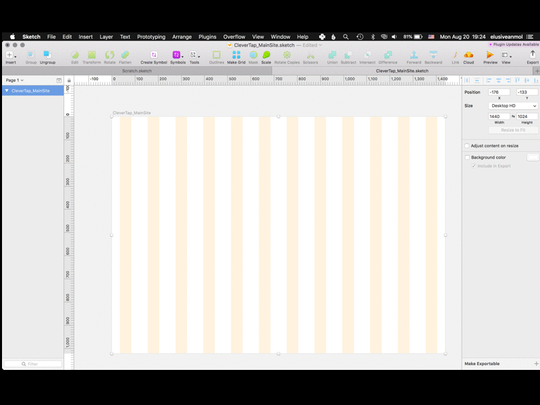Open the Layer menu

pyautogui.click(x=106, y=36)
